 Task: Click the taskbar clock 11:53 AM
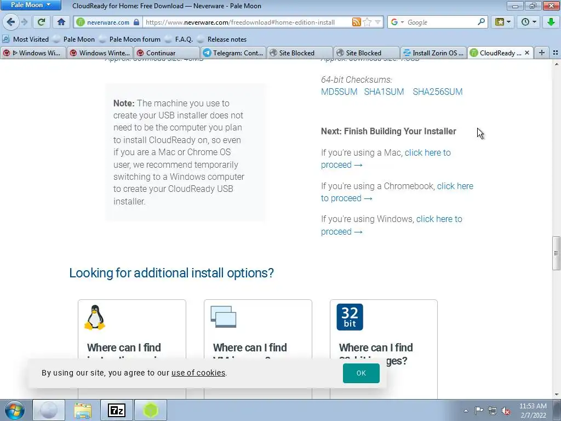point(533,411)
